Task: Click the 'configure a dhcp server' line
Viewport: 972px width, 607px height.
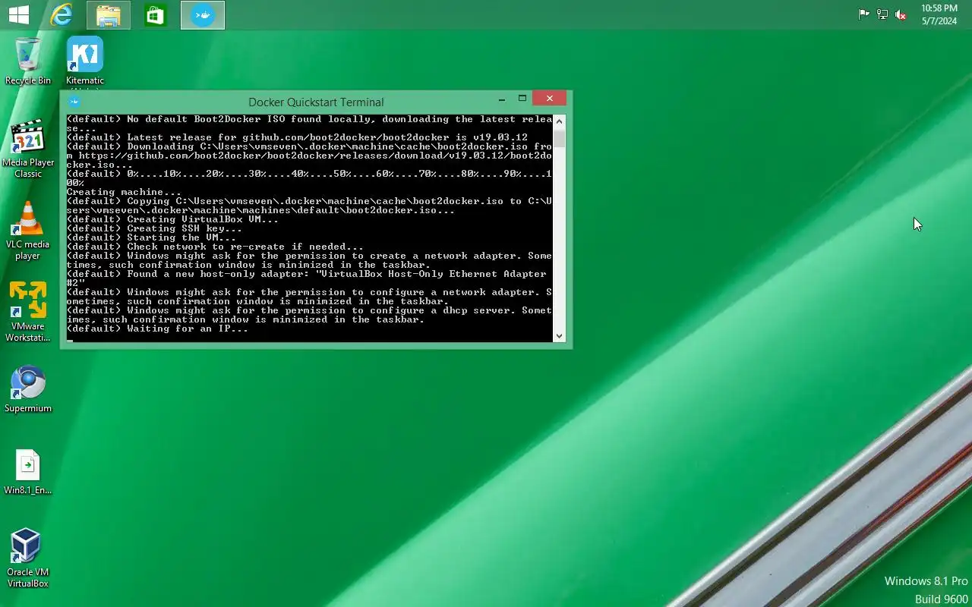Action: pyautogui.click(x=309, y=315)
